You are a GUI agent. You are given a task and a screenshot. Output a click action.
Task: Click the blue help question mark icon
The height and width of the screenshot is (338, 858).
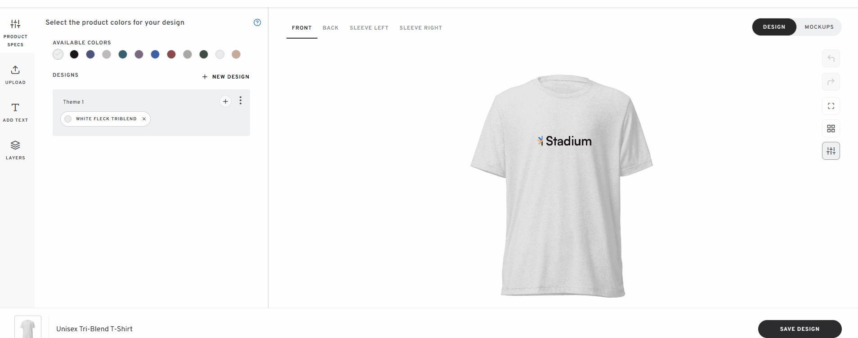257,22
